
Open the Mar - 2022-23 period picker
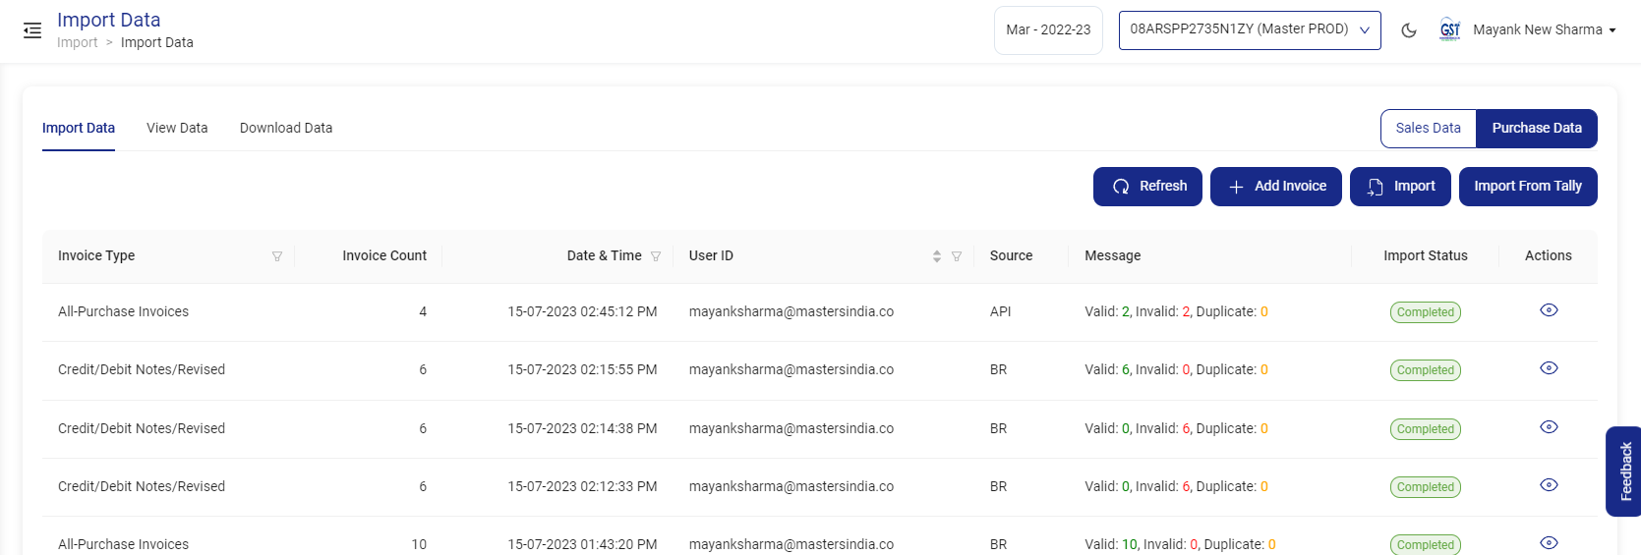(1047, 30)
